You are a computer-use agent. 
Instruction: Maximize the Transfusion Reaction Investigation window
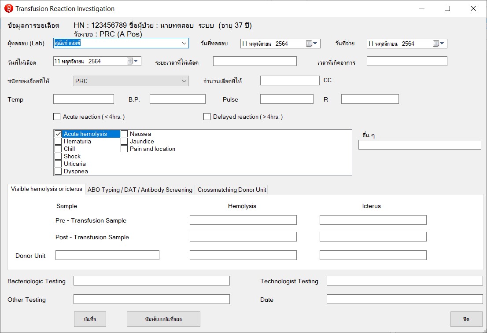(447, 8)
